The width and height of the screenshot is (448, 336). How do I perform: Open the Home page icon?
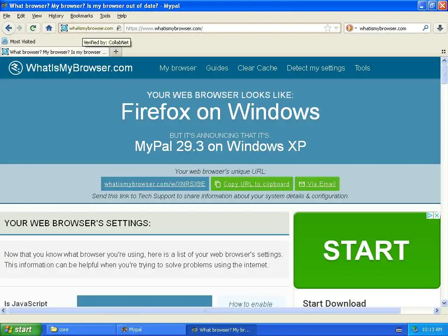(x=49, y=28)
